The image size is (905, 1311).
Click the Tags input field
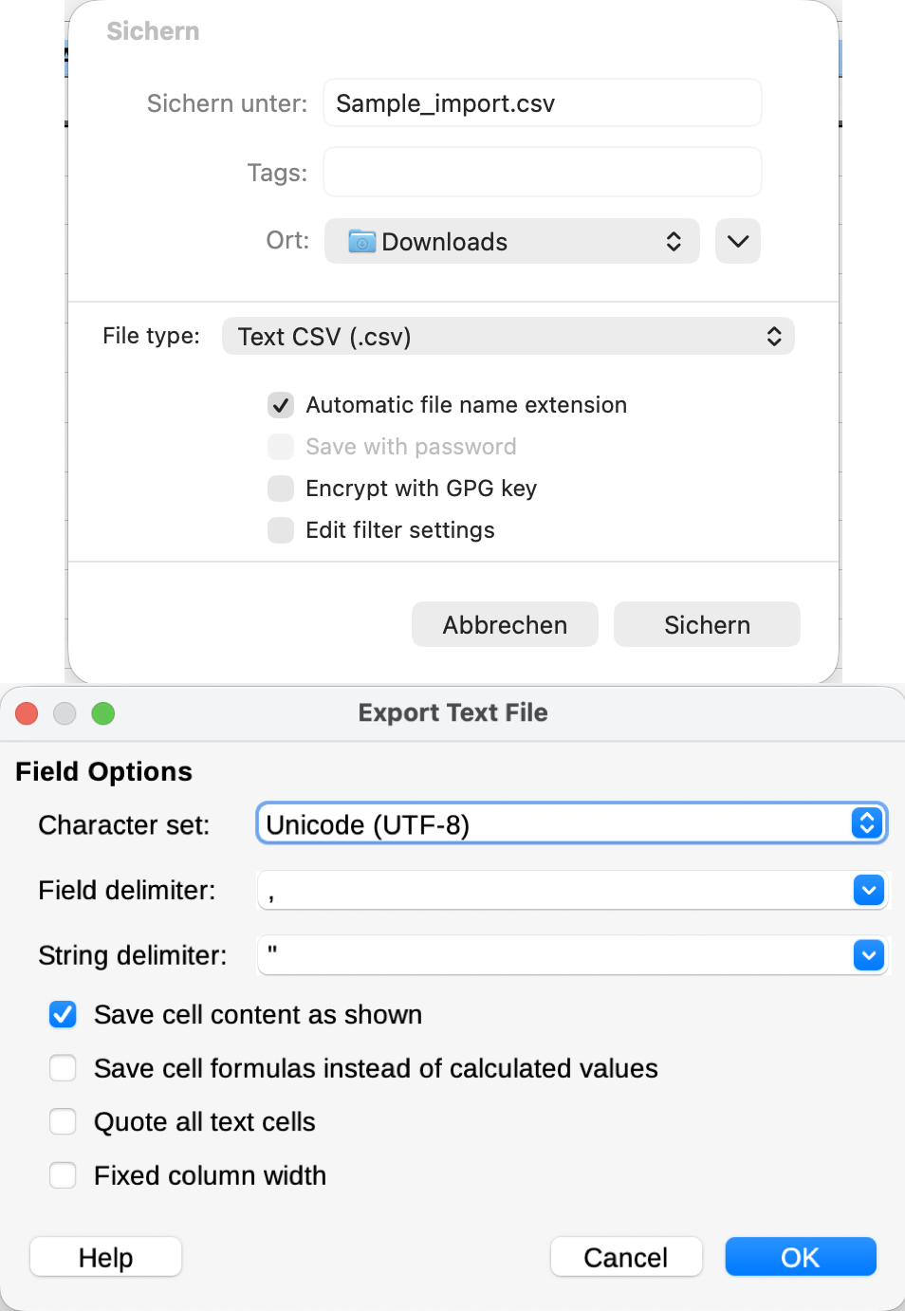[543, 172]
